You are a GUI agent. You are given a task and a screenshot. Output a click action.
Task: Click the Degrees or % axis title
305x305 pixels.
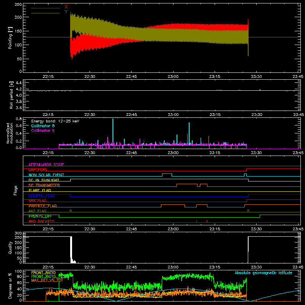10,286
